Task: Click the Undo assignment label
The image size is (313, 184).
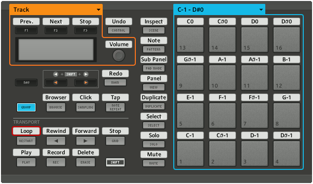Action: click(x=119, y=21)
